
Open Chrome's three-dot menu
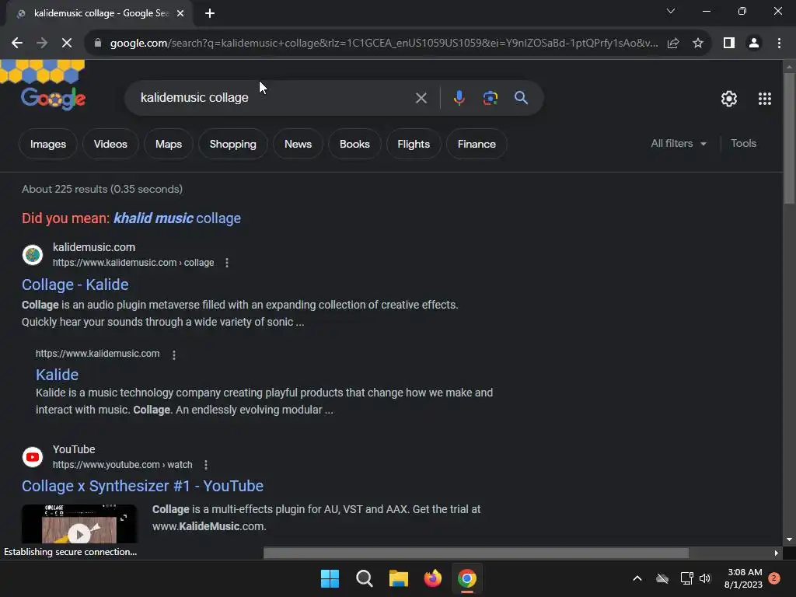[779, 44]
